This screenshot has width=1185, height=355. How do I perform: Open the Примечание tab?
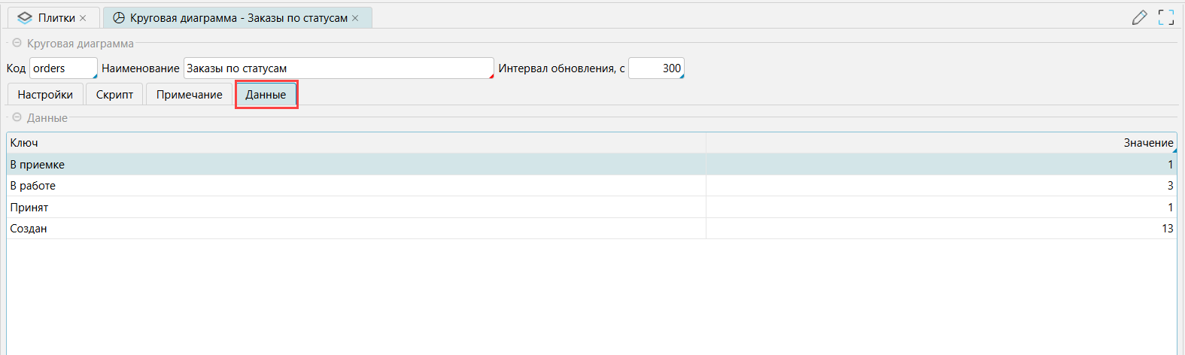click(x=189, y=95)
